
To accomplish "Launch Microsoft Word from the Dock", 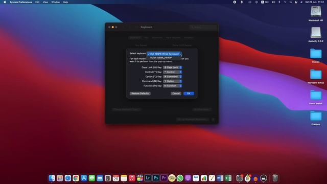I will pyautogui.click(x=220, y=178).
